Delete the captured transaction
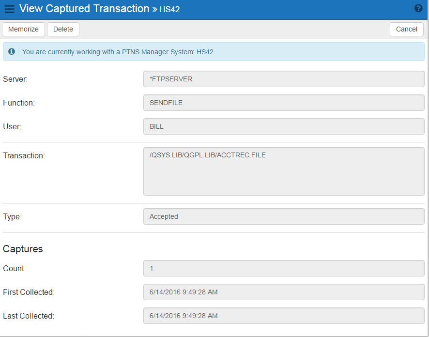The width and height of the screenshot is (429, 337). click(x=63, y=29)
